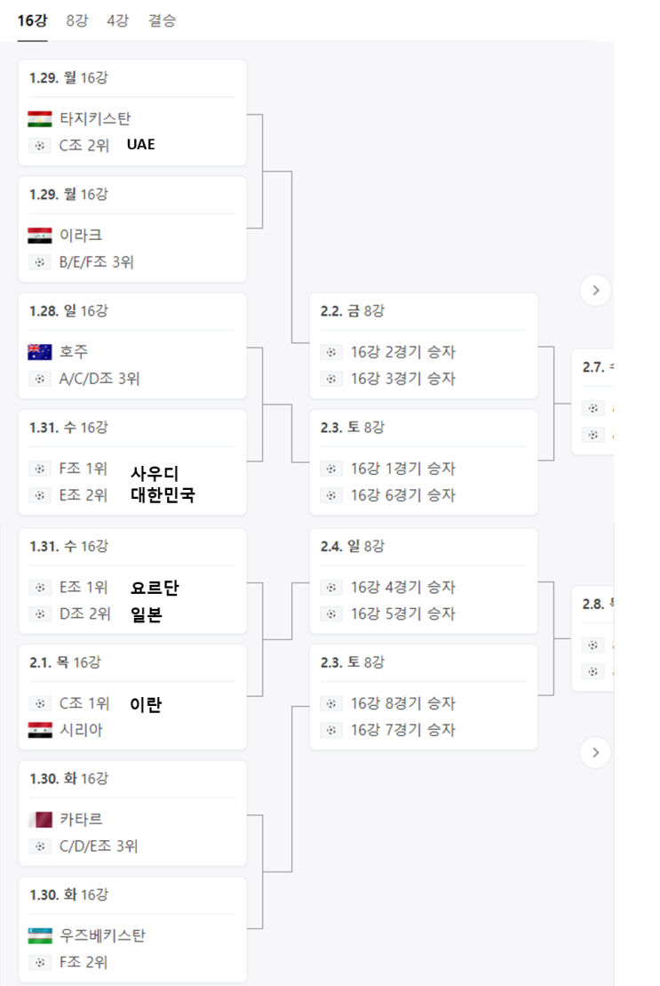
Task: Click the 카타르 team name
Action: click(x=81, y=820)
